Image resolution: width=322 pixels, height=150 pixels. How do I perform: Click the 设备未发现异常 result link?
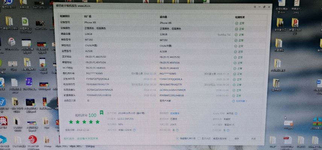point(87,138)
